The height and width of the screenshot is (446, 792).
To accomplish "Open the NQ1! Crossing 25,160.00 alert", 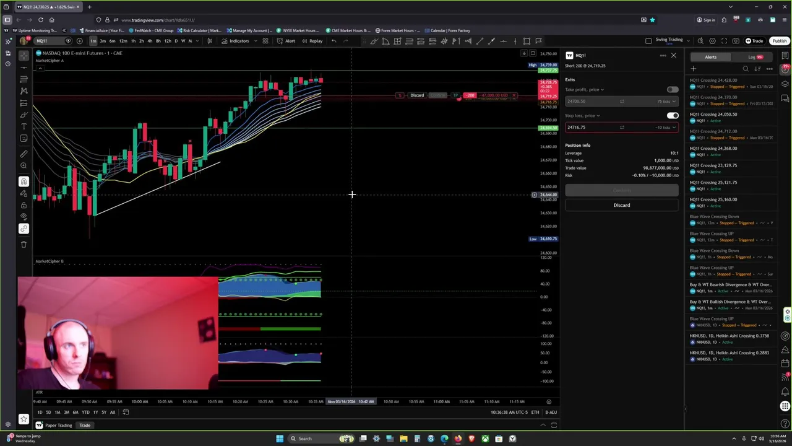I will point(731,203).
